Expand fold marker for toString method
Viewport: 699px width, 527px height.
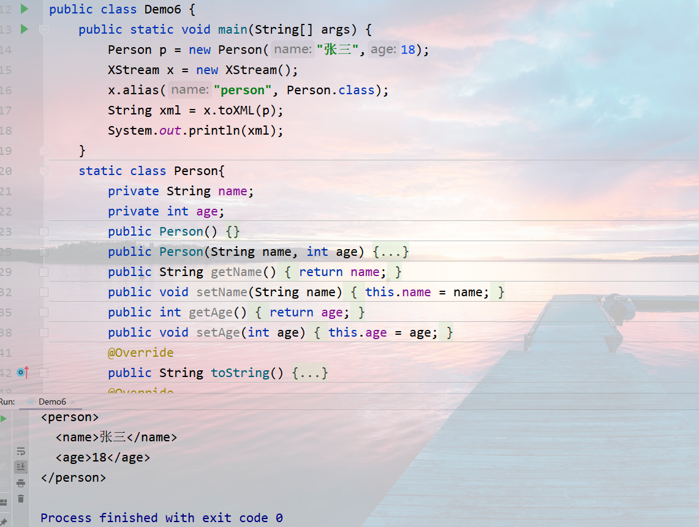point(43,373)
